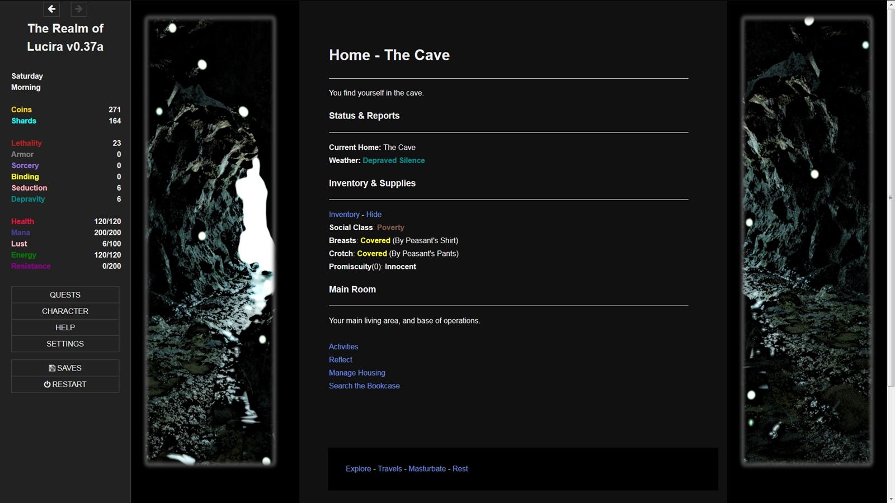Image resolution: width=895 pixels, height=503 pixels.
Task: Open the QUESTS panel
Action: click(x=64, y=295)
